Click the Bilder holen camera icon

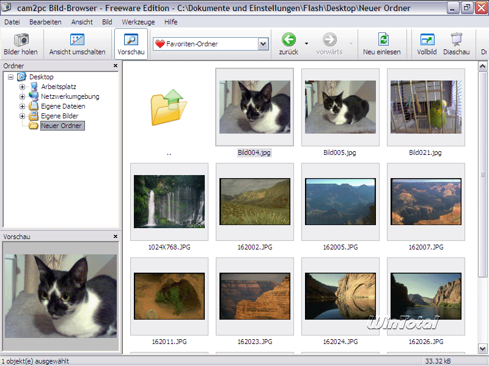(x=21, y=40)
